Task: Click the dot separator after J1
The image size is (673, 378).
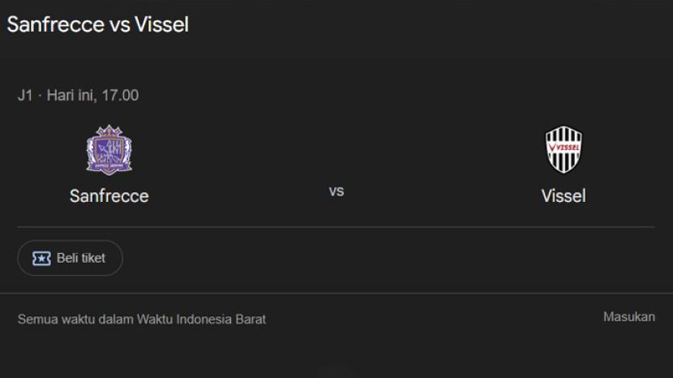Action: [x=40, y=95]
